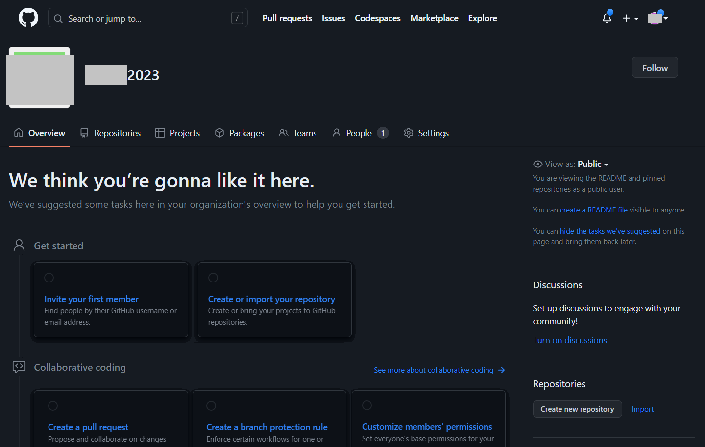Viewport: 705px width, 447px height.
Task: Open Customize members' permissions link
Action: (x=427, y=427)
